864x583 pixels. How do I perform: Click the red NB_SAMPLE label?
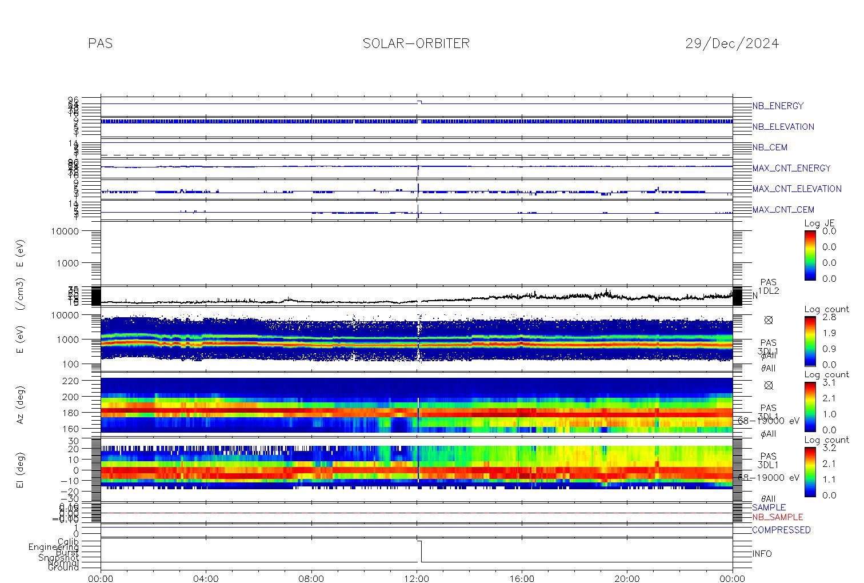coord(777,517)
